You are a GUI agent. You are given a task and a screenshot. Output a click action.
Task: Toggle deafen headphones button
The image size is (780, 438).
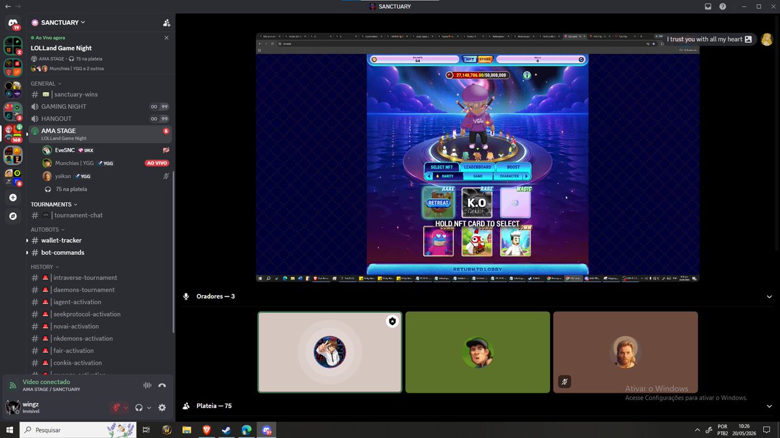coord(138,408)
